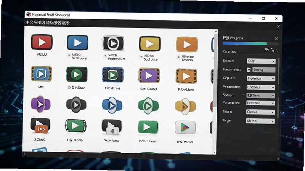Image resolution: width=305 pixels, height=171 pixels.
Task: Toggle the small marker beside blue VIDEO label
Action: pyautogui.click(x=69, y=55)
